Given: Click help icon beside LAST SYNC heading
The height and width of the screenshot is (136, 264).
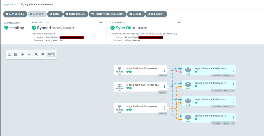Looking at the screenshot, I should [x=124, y=22].
